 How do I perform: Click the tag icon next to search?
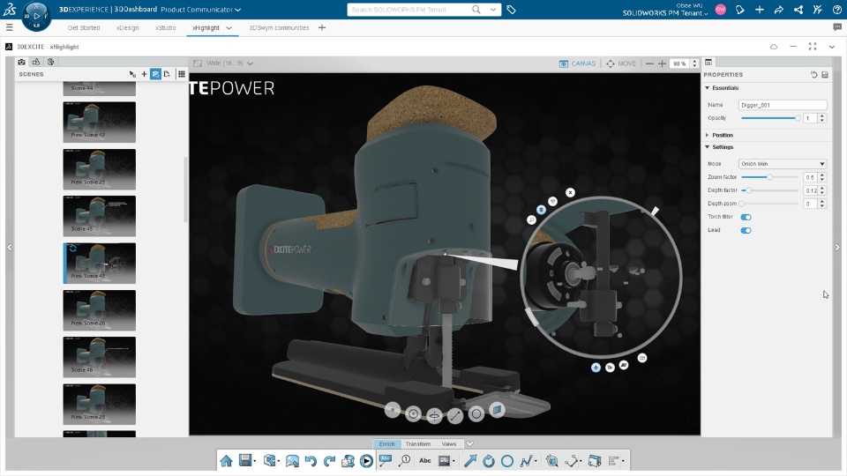pyautogui.click(x=511, y=9)
